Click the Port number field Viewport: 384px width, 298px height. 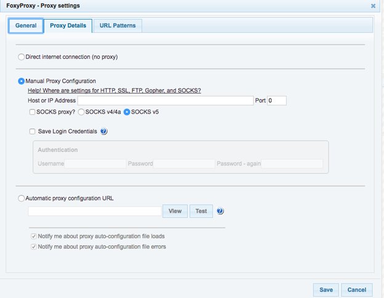pos(277,101)
